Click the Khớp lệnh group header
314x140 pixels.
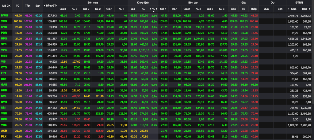(143, 2)
